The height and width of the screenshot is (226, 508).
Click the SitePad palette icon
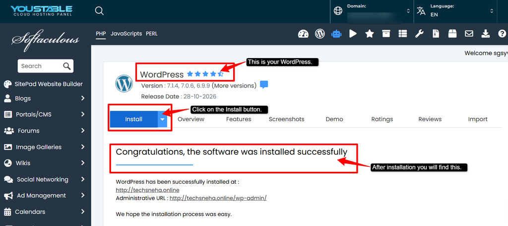tap(7, 84)
